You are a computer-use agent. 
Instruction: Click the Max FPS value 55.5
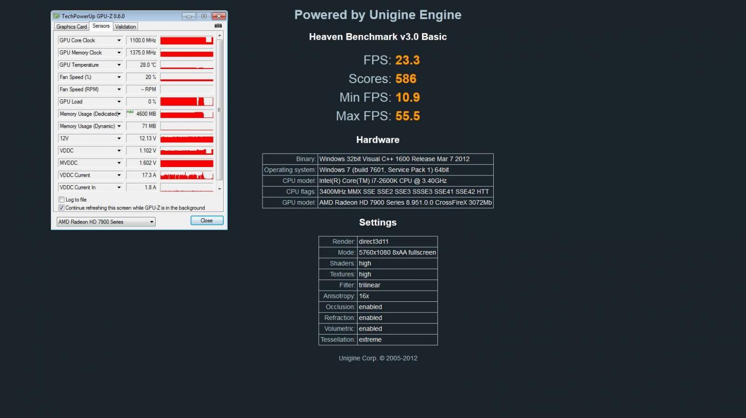click(408, 116)
